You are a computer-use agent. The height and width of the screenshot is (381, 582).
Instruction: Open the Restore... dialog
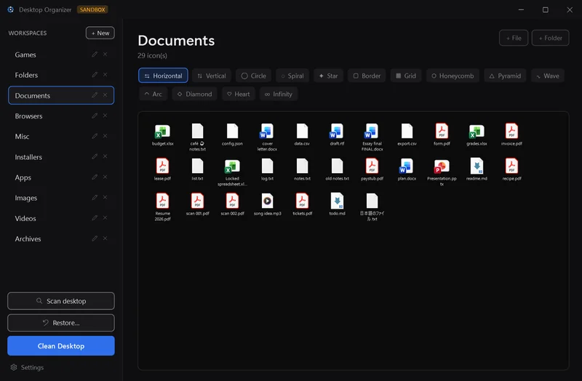61,323
